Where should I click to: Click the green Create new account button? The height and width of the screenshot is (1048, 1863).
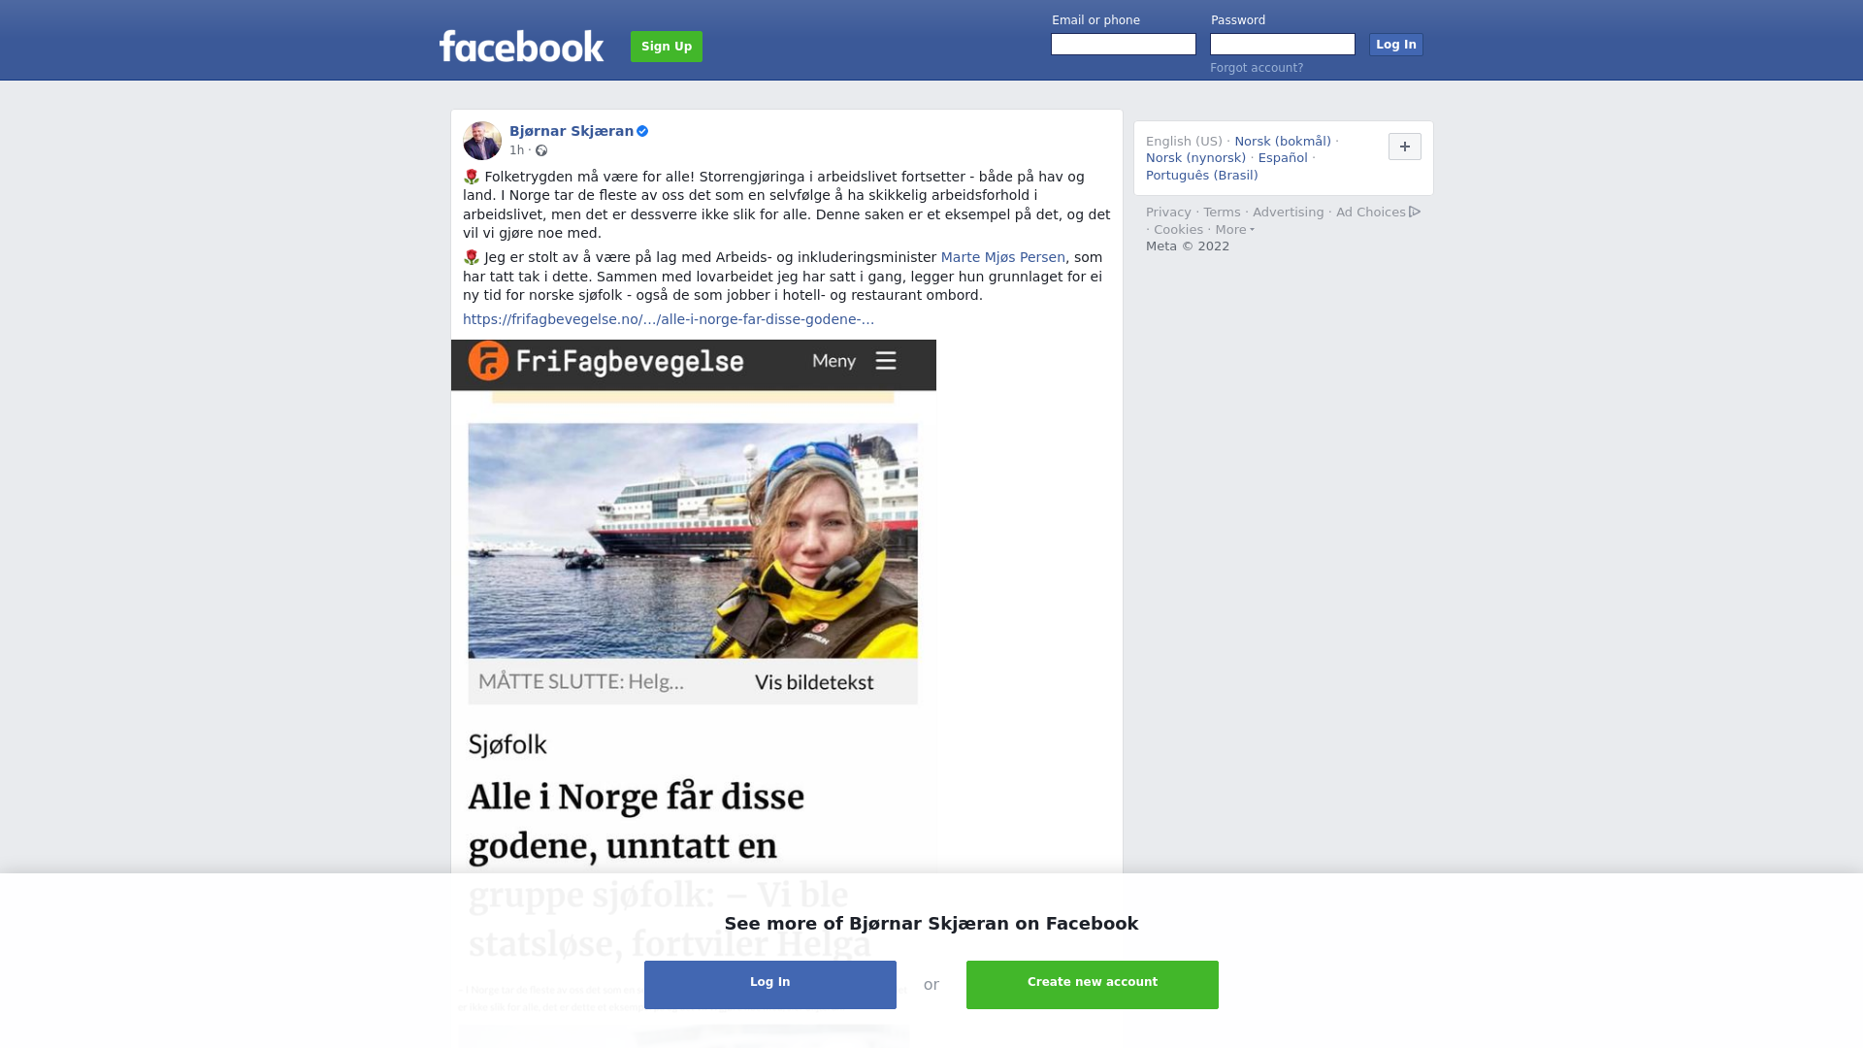pos(1093,985)
